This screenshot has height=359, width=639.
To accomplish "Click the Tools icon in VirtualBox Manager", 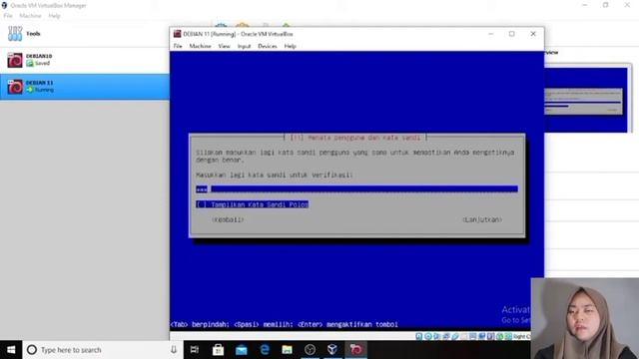I will pos(15,33).
